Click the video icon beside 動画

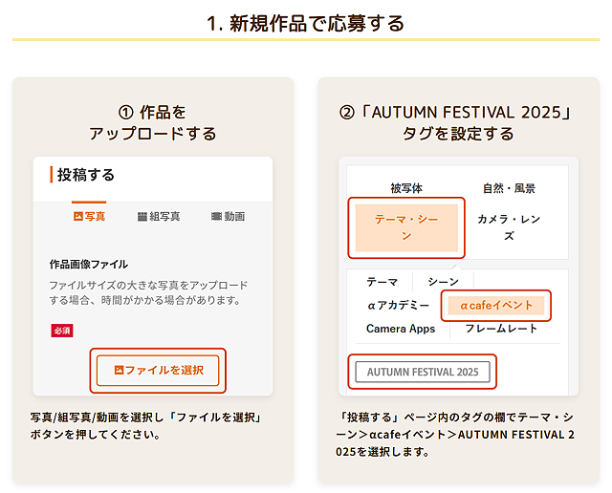216,217
